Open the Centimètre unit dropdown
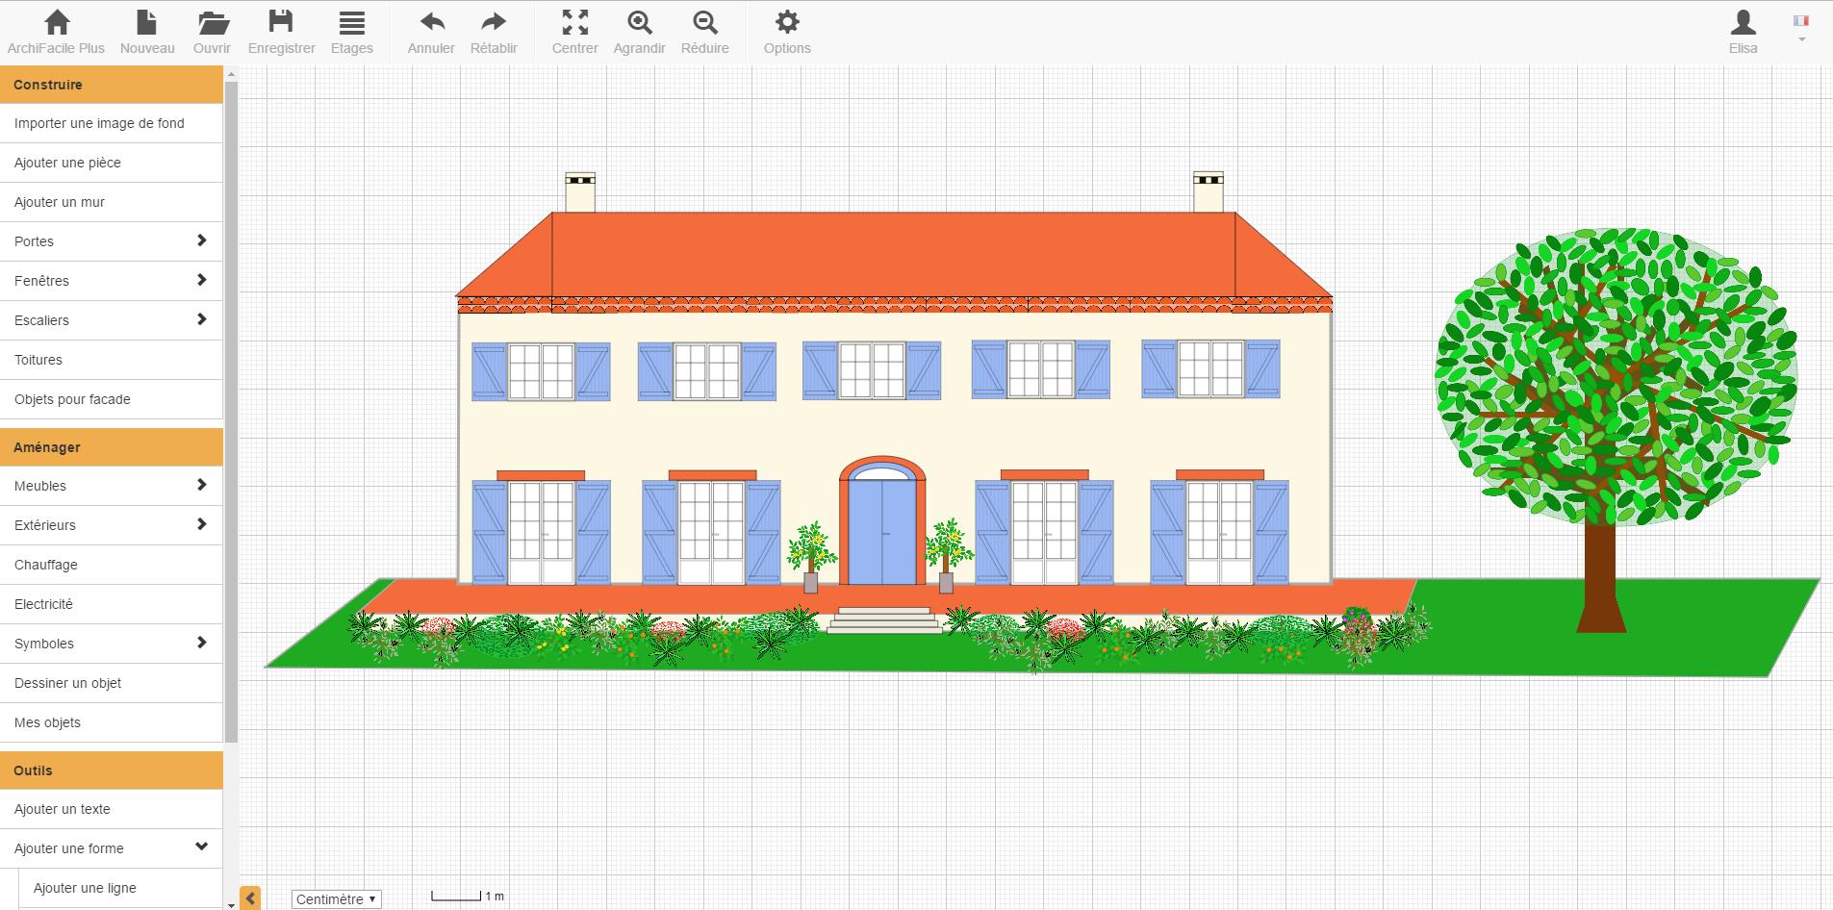Screen dimensions: 1833x910 coord(334,898)
